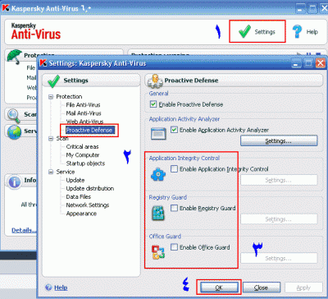Select Data Files in settings tree
328x299 pixels.
pos(79,197)
